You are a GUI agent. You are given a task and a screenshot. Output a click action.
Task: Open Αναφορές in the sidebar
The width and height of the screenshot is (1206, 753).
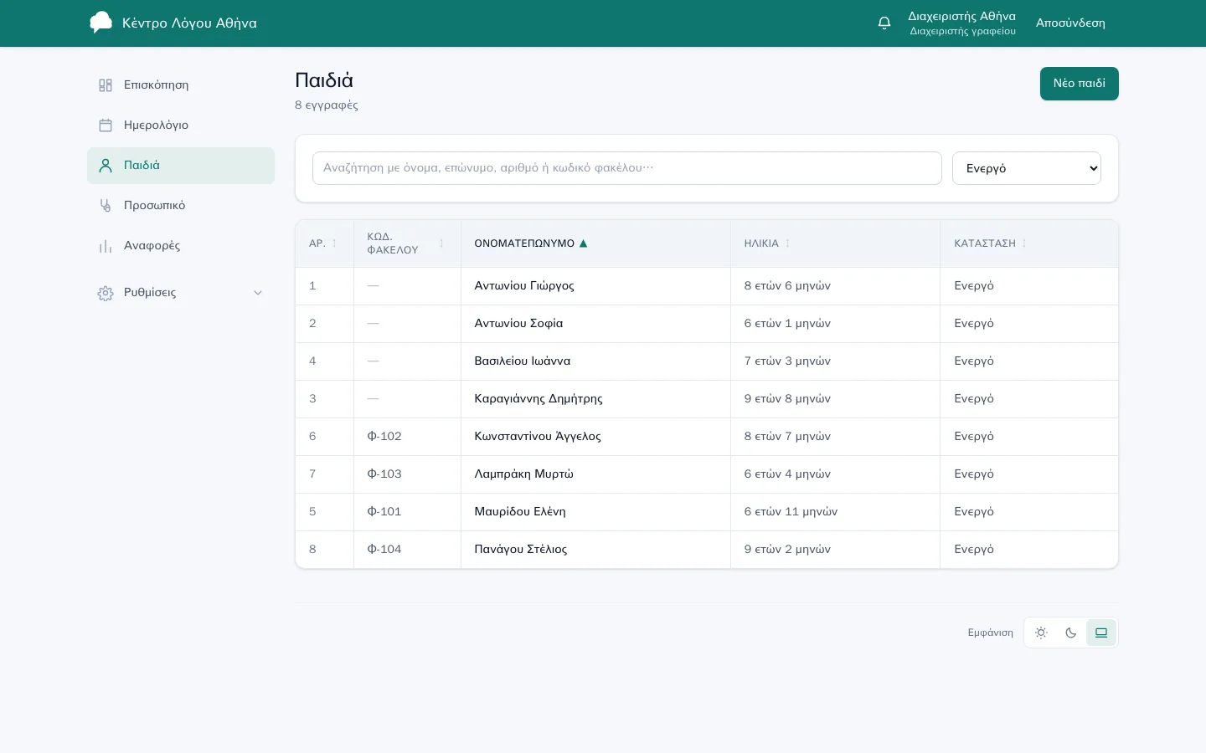tap(181, 246)
